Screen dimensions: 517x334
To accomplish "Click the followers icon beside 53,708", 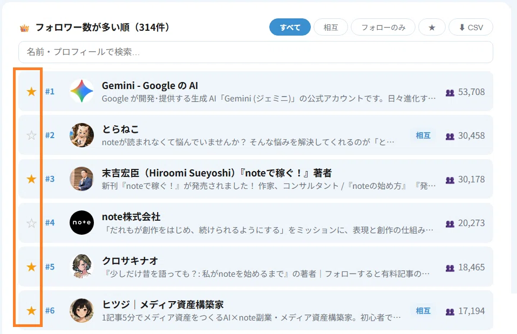I will (450, 93).
